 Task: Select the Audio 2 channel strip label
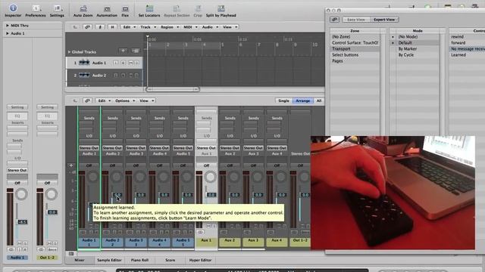112,242
